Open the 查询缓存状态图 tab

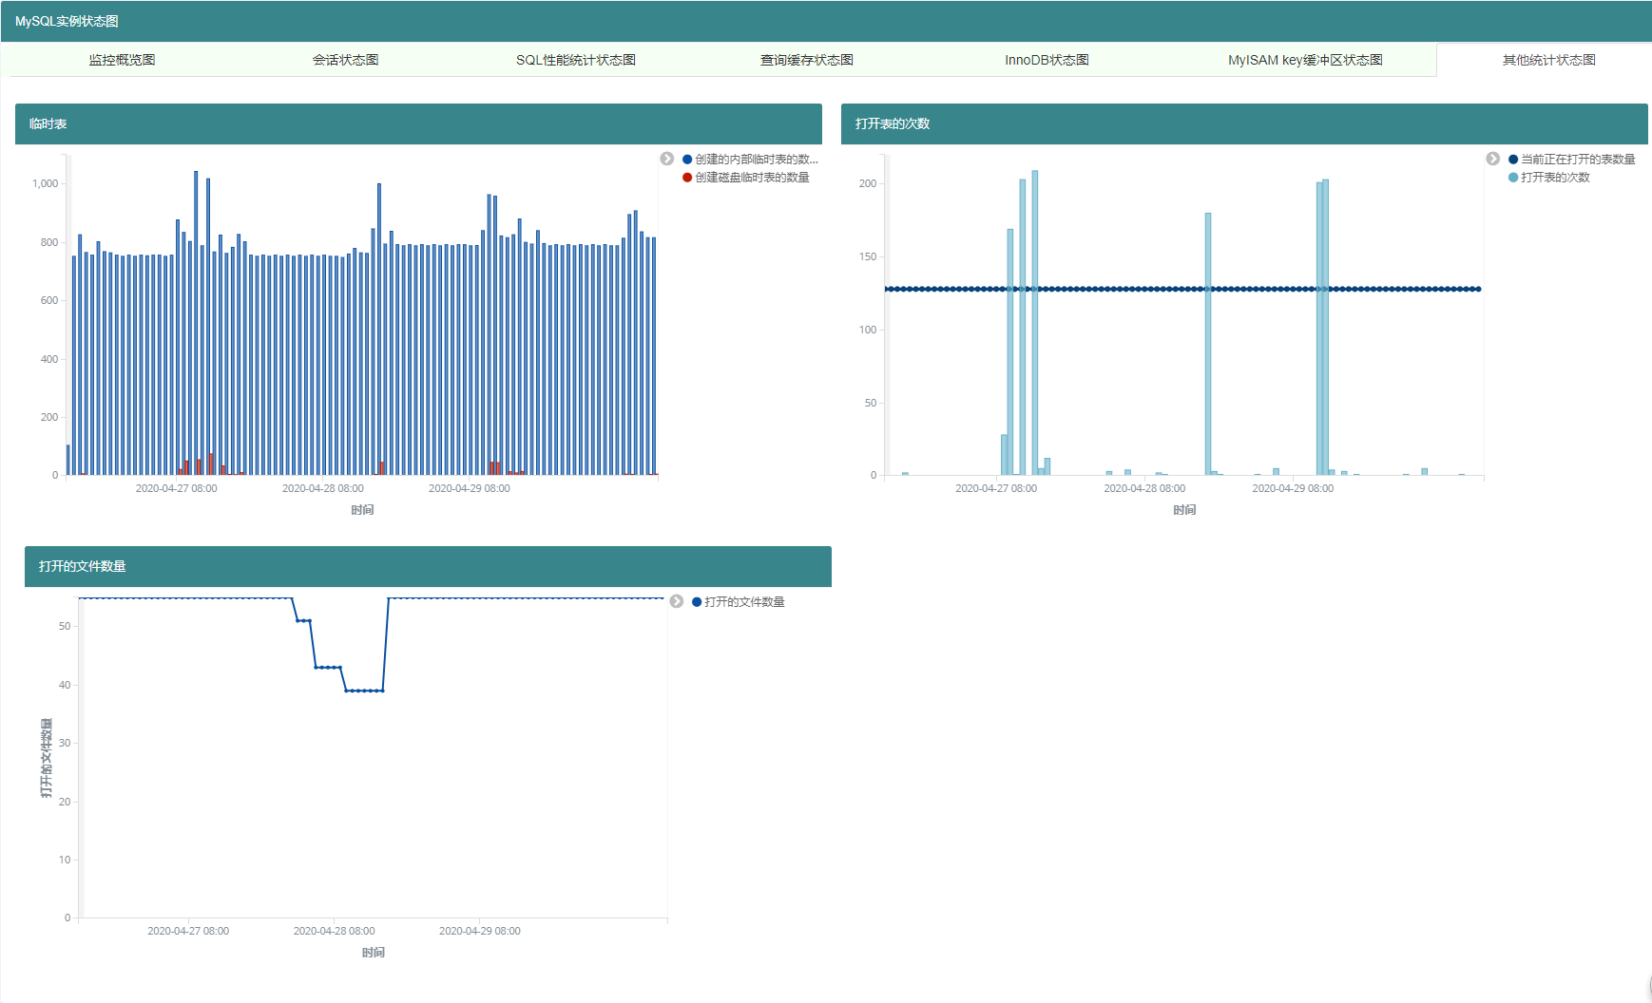tap(806, 60)
